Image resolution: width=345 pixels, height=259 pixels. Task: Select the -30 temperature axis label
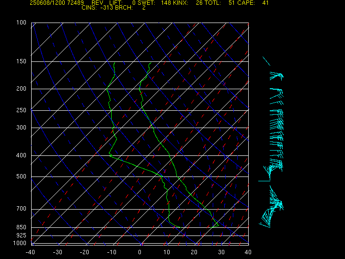tap(57, 252)
